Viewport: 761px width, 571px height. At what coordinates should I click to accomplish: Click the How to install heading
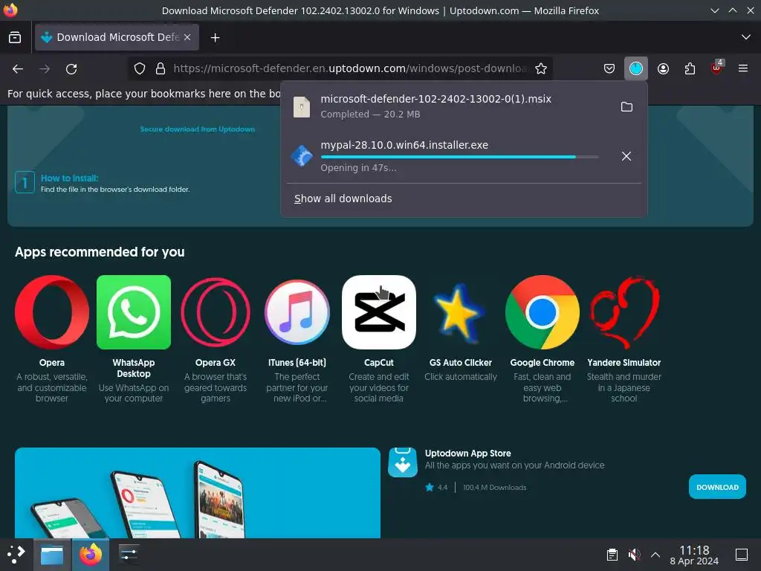pyautogui.click(x=69, y=178)
